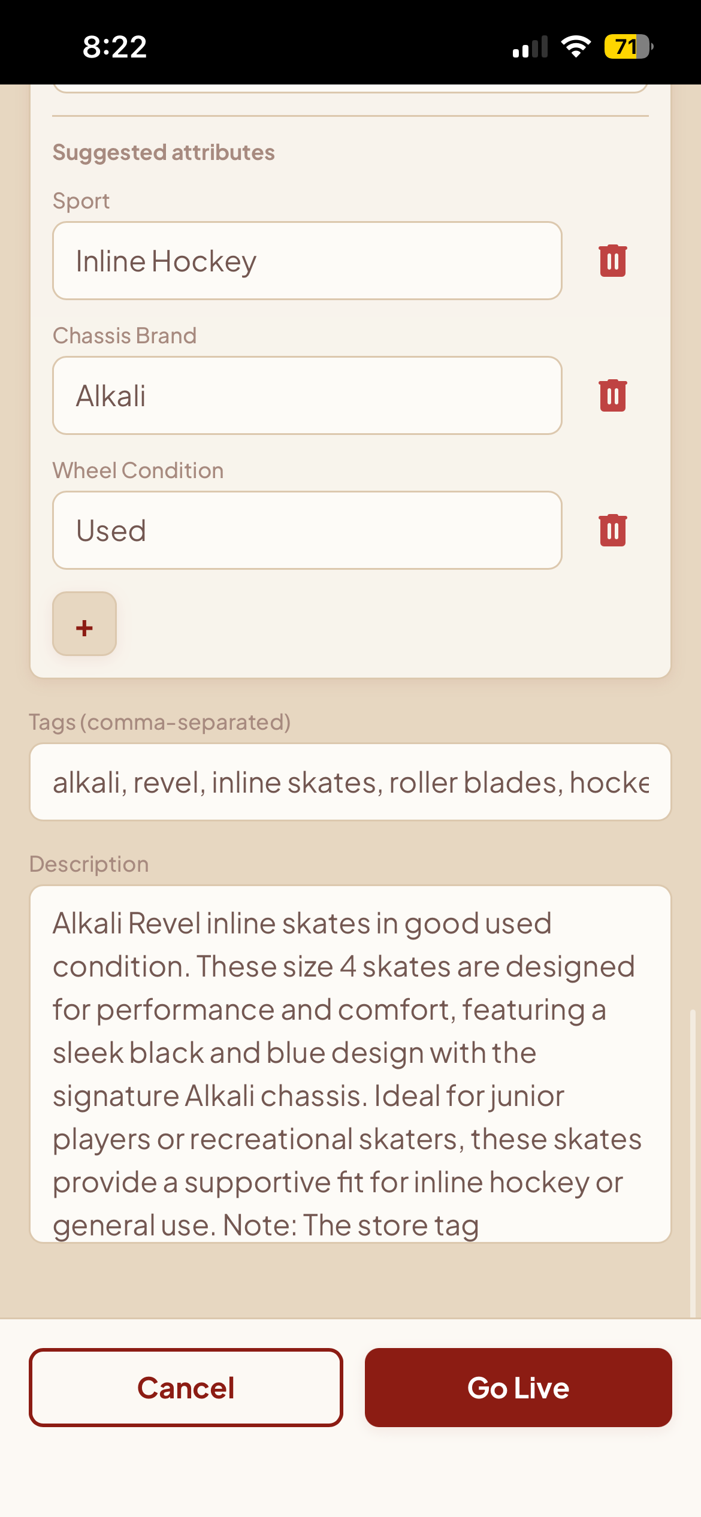Edit the Sport field containing Inline Hockey

tap(307, 261)
